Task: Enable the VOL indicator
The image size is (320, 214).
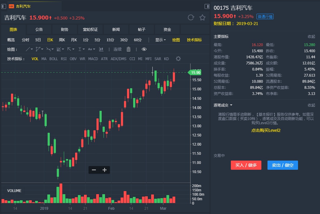Action: click(35, 59)
